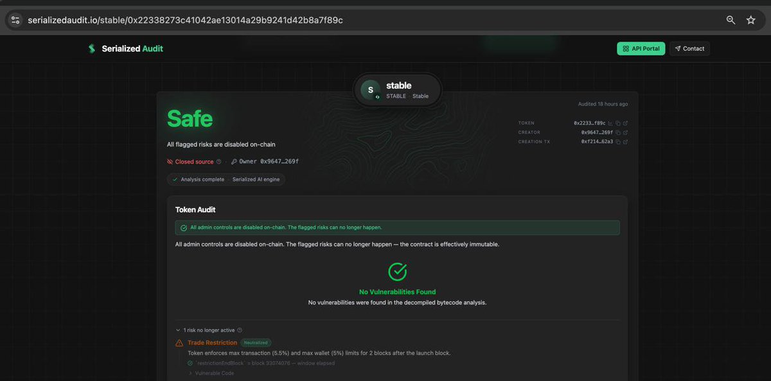771x381 pixels.
Task: Copy the CREATOR address
Action: click(x=618, y=132)
